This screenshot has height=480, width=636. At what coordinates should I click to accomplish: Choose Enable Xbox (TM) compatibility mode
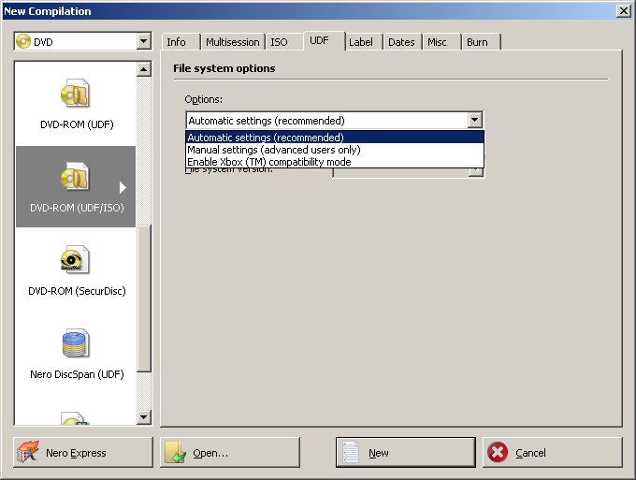[335, 162]
